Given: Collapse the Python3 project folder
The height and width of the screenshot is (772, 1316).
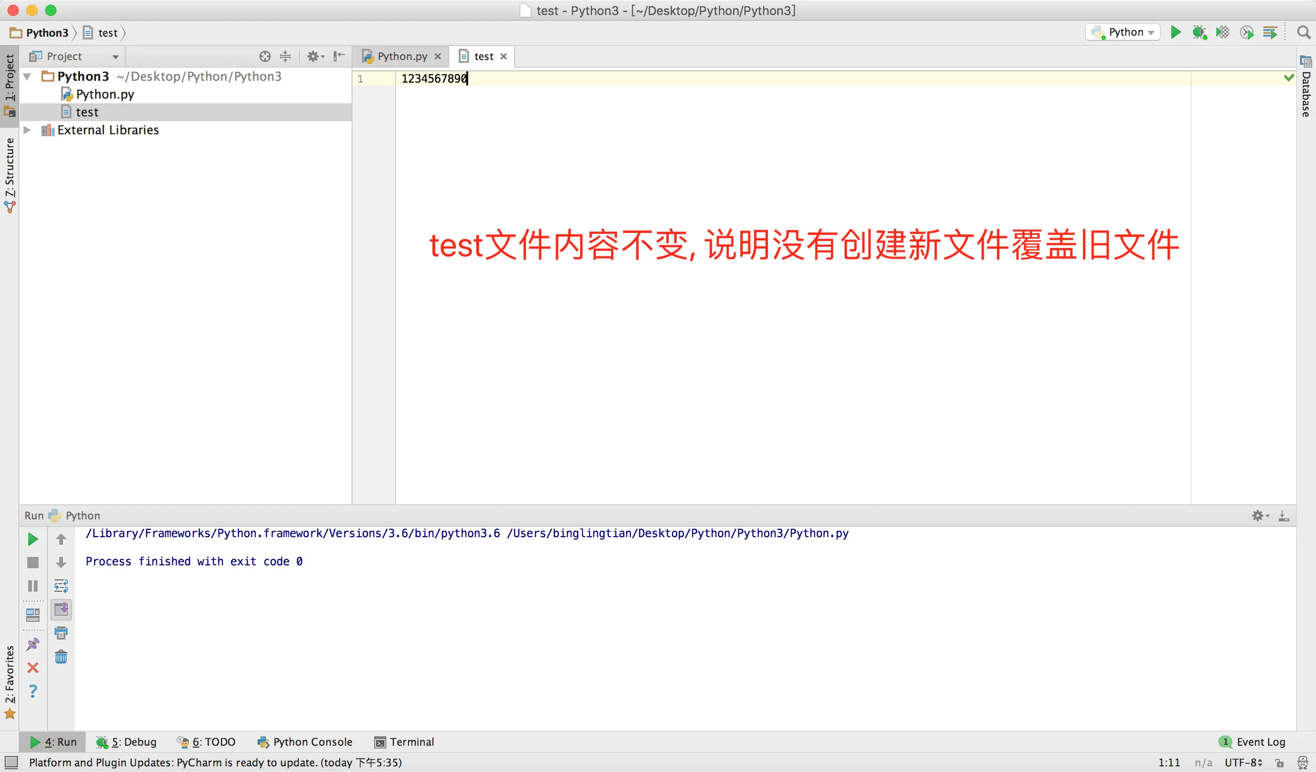Looking at the screenshot, I should tap(27, 77).
